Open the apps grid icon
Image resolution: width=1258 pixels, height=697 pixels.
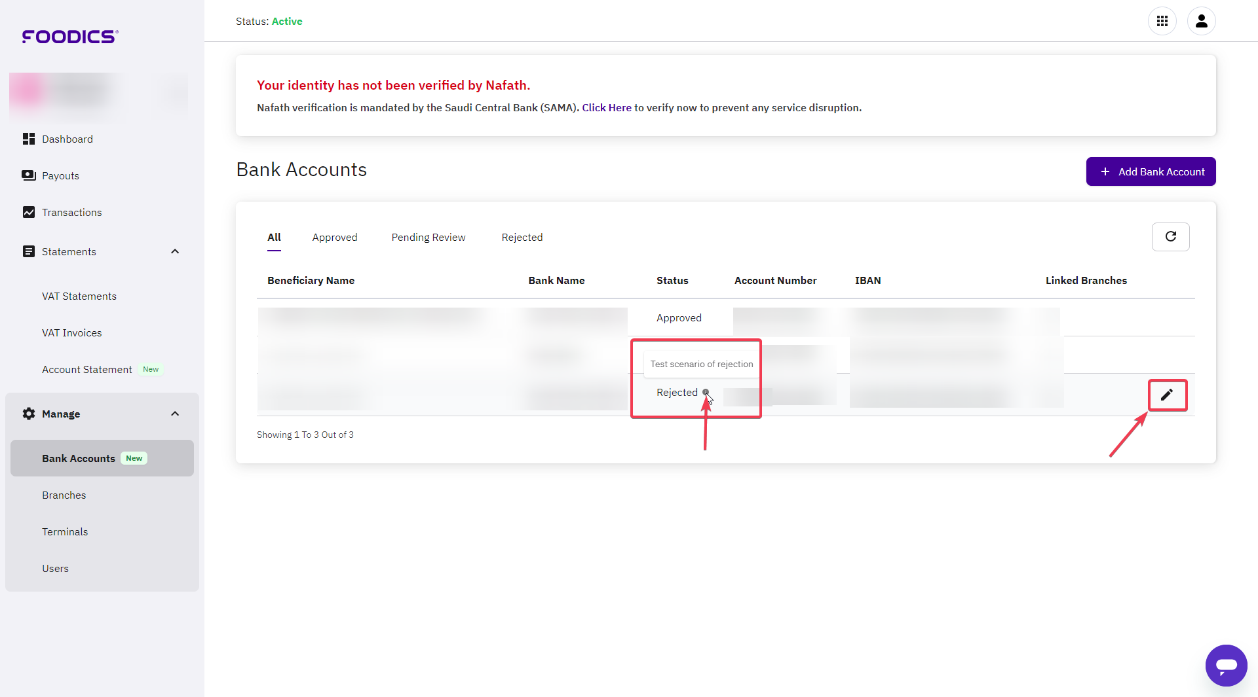point(1162,21)
